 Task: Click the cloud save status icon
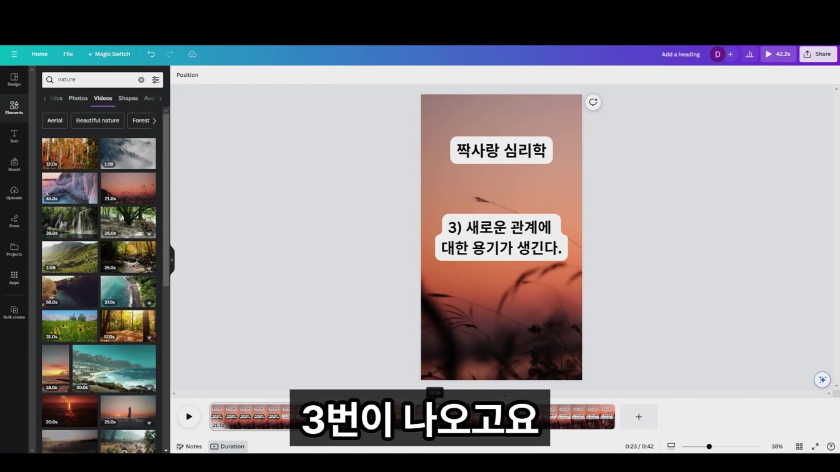tap(192, 54)
